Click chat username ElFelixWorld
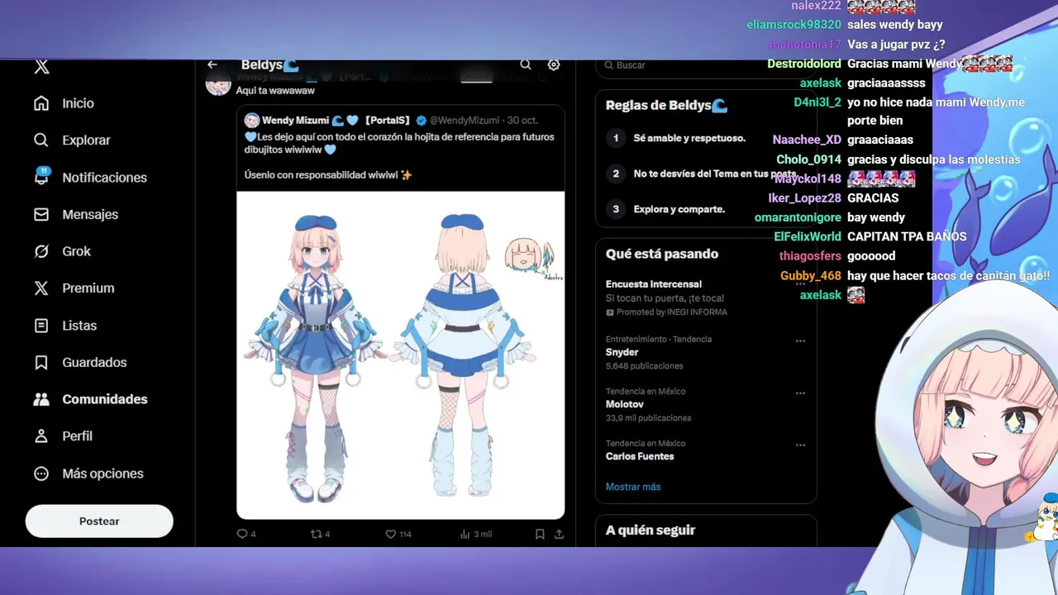The width and height of the screenshot is (1058, 595). point(808,236)
